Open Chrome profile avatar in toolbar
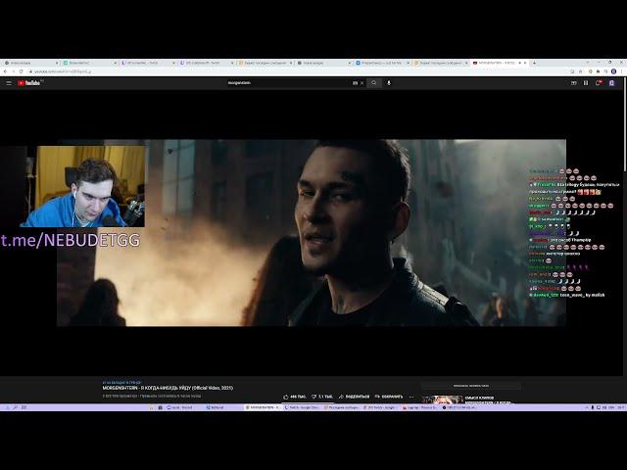The width and height of the screenshot is (627, 470). tap(613, 71)
